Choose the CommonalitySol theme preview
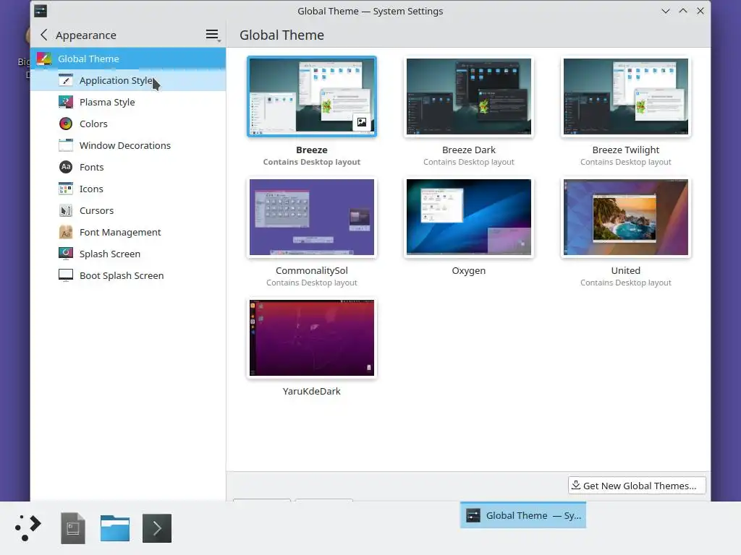The height and width of the screenshot is (555, 741). (x=312, y=217)
